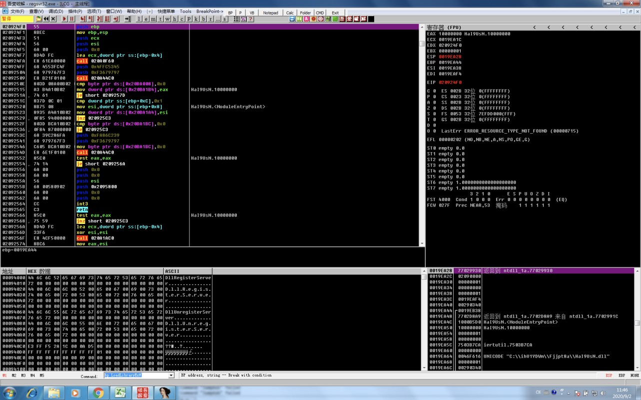Select the M2 memory bookmark
The height and width of the screenshot is (400, 641).
coord(14,375)
